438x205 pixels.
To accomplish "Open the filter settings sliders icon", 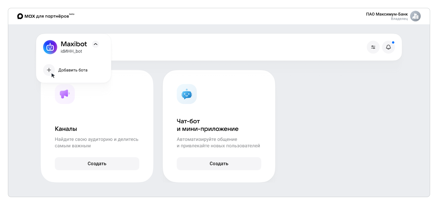I will tap(373, 47).
